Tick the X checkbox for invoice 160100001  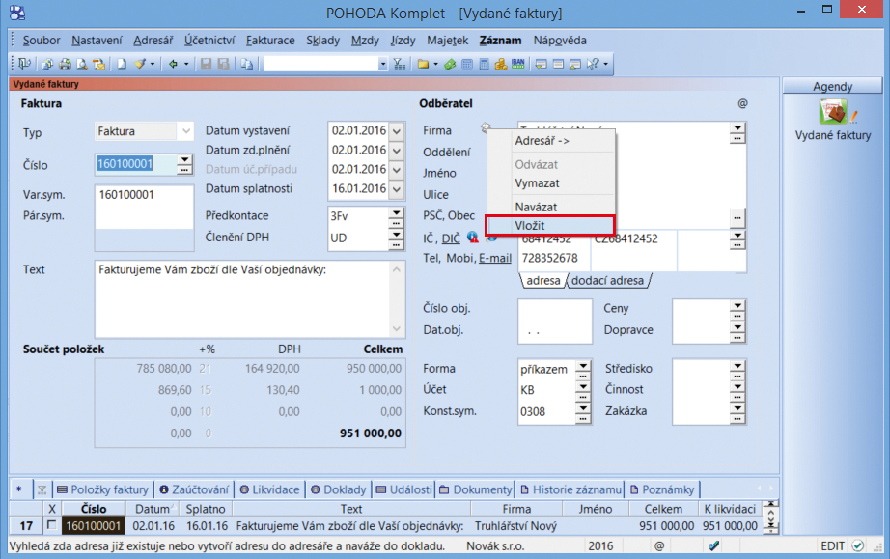[52, 525]
